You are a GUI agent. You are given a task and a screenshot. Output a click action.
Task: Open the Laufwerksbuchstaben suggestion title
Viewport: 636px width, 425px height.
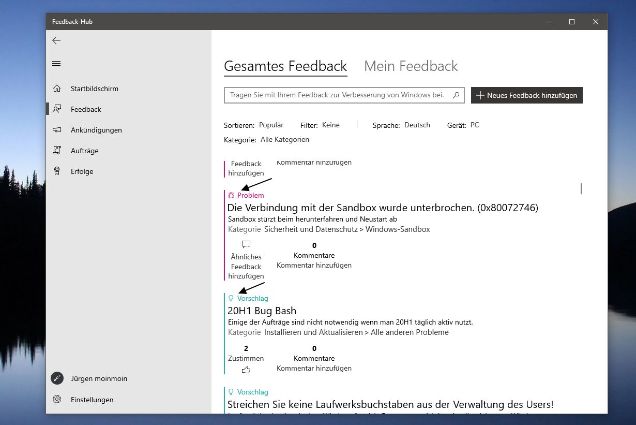pos(390,404)
